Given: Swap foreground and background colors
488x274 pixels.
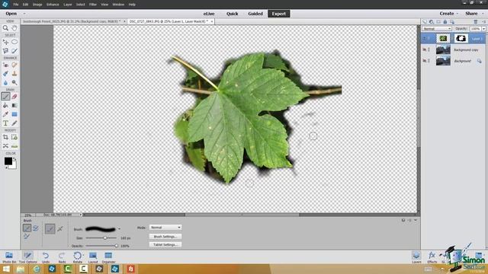Looking at the screenshot, I should (x=14, y=159).
